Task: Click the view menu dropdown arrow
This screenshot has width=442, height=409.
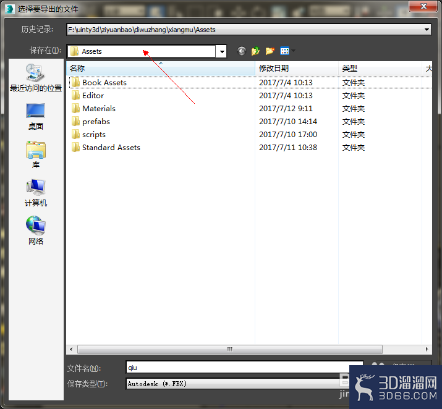Action: point(293,51)
